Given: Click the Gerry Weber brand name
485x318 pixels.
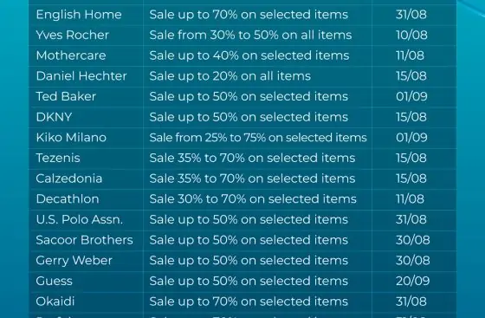Looking at the screenshot, I should [x=74, y=261].
